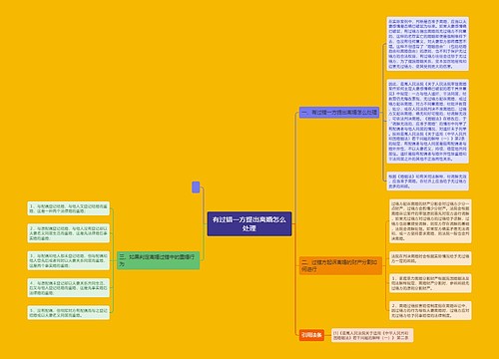Click lavender note beginning 因此，最高人民法院《关于人民法院审理离婚

(427, 121)
